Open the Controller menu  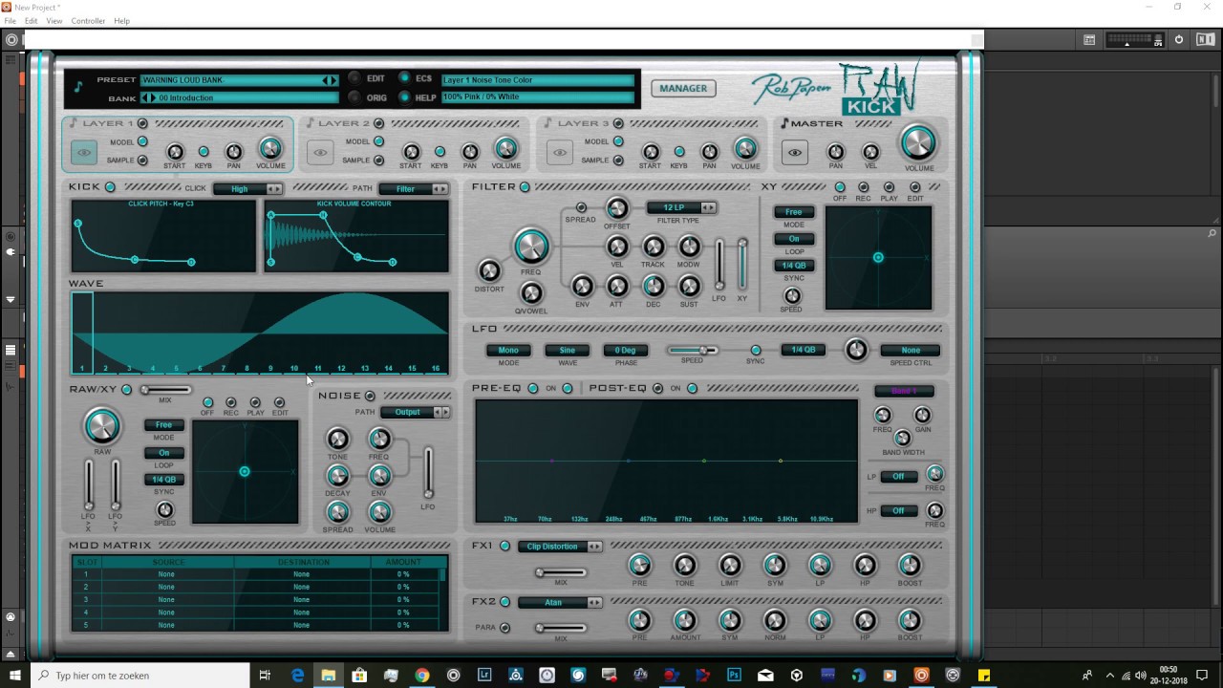[89, 21]
